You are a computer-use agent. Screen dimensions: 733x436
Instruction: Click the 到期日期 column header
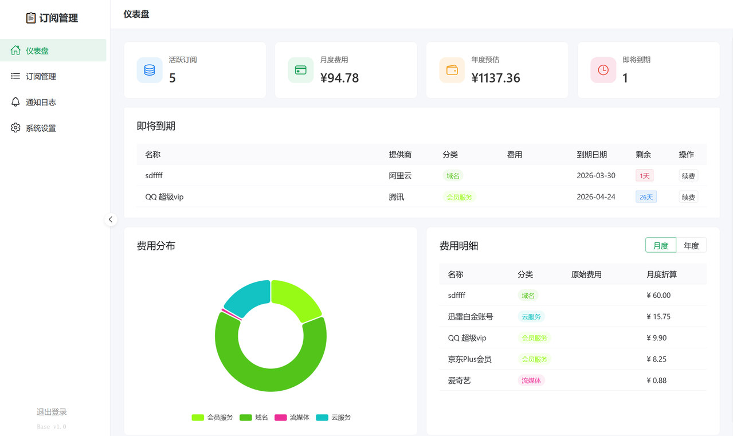[591, 155]
